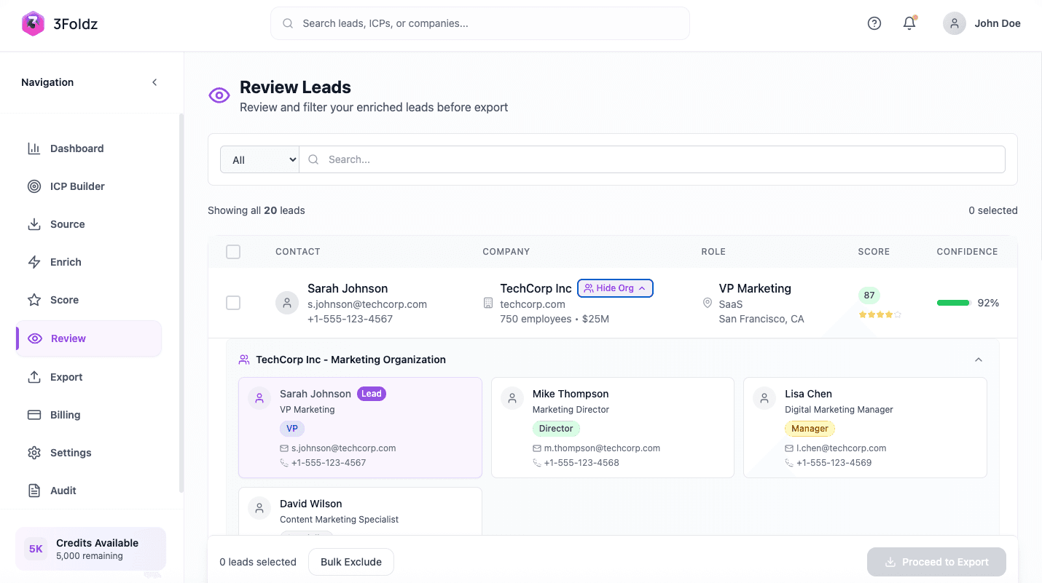Click the Enrich lightning icon
The width and height of the screenshot is (1042, 583).
pos(34,262)
